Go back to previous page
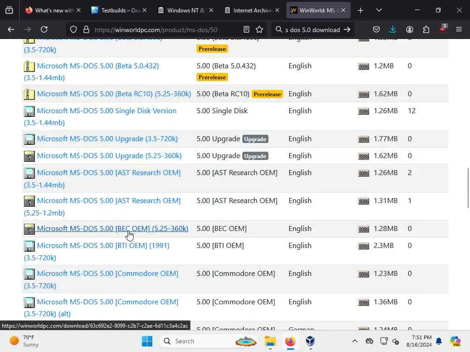Image resolution: width=470 pixels, height=352 pixels. [x=11, y=29]
